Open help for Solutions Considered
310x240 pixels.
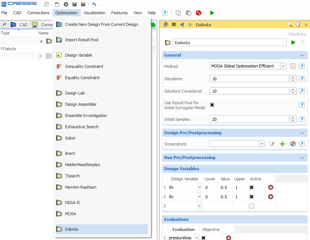point(302,91)
